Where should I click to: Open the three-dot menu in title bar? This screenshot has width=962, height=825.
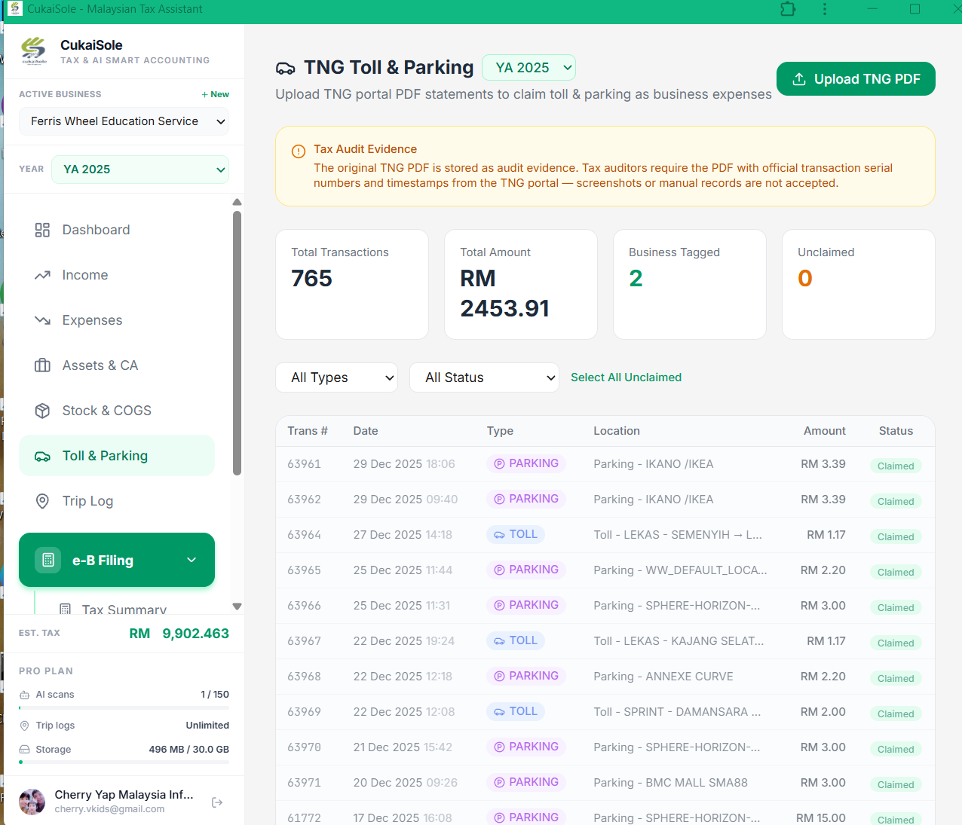pos(824,9)
